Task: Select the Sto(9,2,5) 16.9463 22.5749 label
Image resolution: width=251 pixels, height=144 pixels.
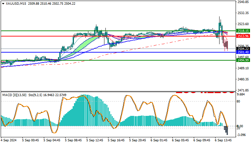Action: click(48, 95)
